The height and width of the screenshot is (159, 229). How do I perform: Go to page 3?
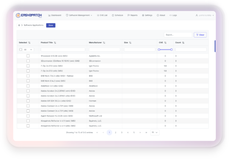coord(122,132)
